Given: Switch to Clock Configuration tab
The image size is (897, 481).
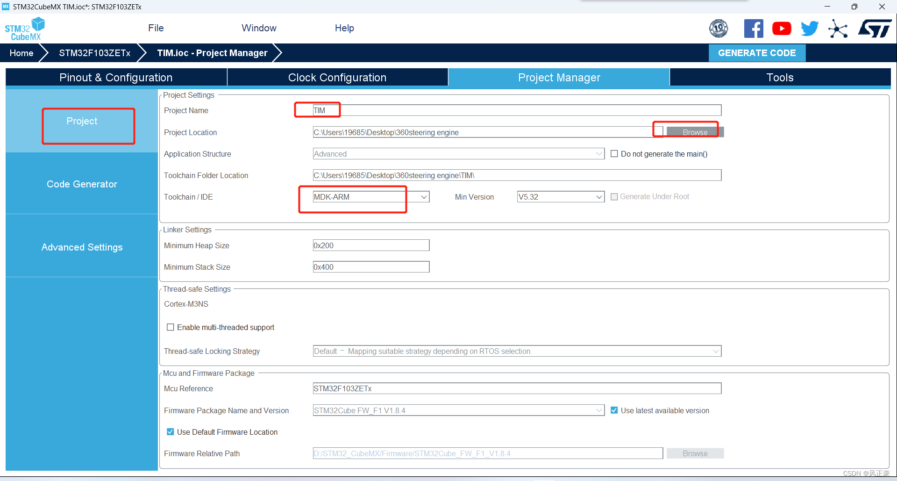Looking at the screenshot, I should pos(337,77).
